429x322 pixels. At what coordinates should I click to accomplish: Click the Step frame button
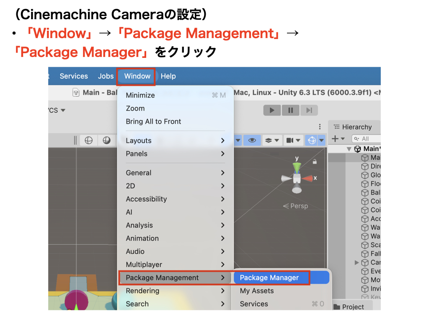309,110
